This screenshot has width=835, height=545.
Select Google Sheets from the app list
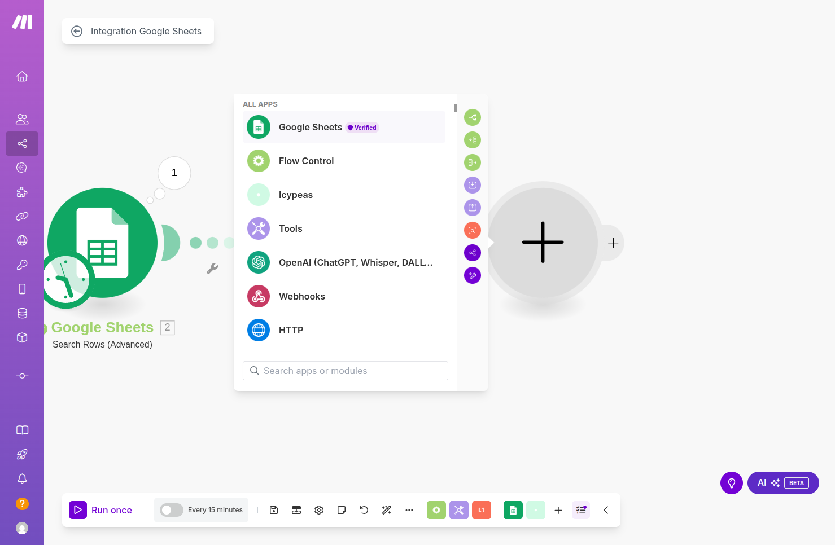click(344, 127)
